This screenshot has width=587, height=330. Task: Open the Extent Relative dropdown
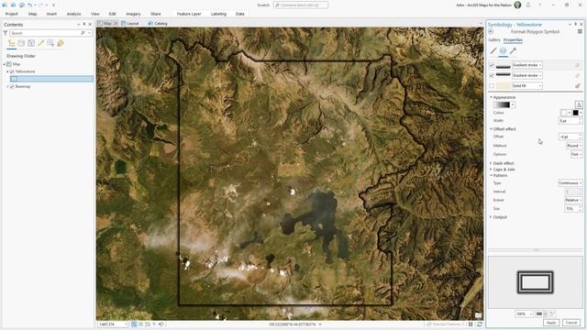pos(572,200)
